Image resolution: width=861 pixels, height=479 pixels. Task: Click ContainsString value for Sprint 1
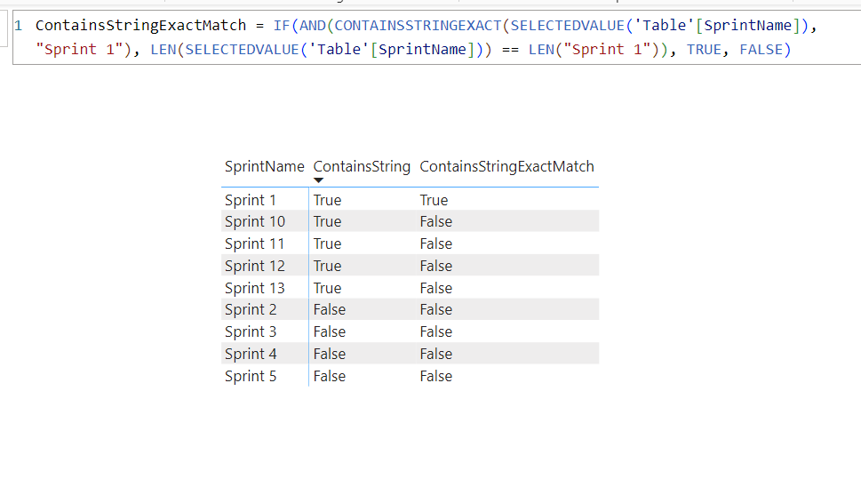coord(327,200)
